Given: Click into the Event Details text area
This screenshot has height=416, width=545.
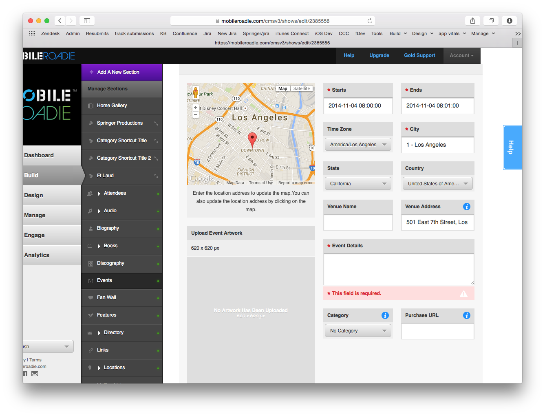Looking at the screenshot, I should click(x=398, y=269).
